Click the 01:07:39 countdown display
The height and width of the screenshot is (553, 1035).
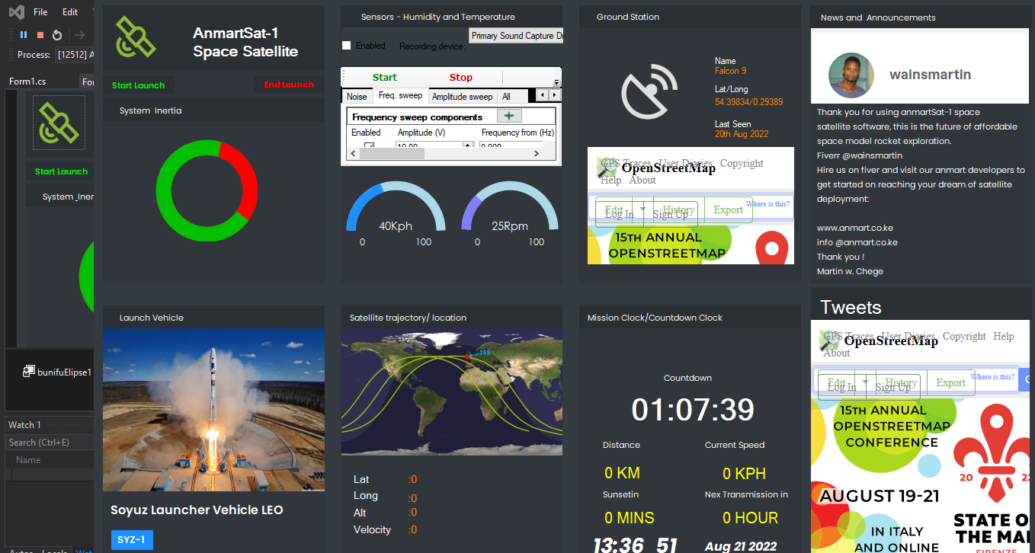693,410
